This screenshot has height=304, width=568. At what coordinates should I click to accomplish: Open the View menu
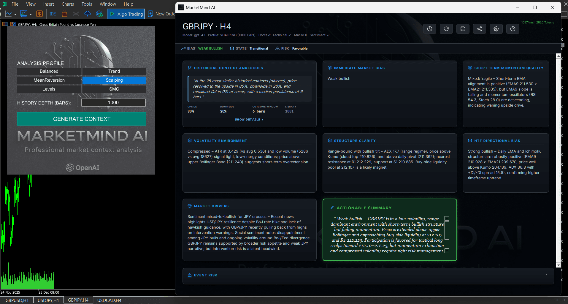[31, 4]
